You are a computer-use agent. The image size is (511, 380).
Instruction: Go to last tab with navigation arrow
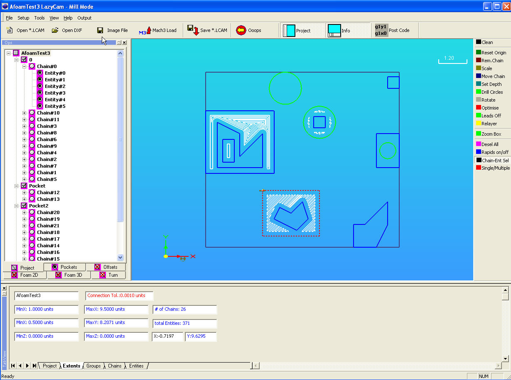pyautogui.click(x=34, y=365)
